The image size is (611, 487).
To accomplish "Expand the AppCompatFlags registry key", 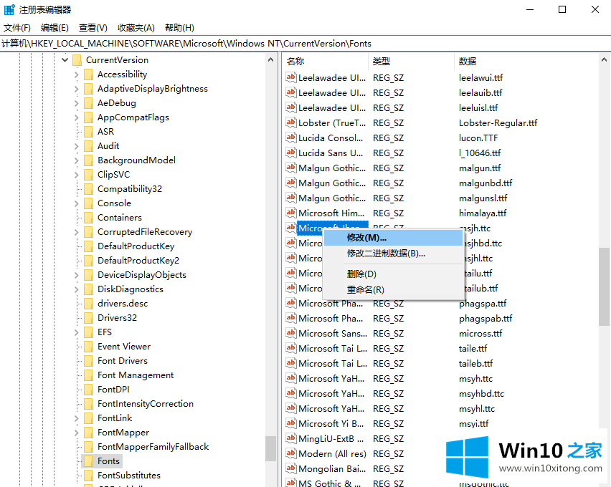I will pos(77,117).
